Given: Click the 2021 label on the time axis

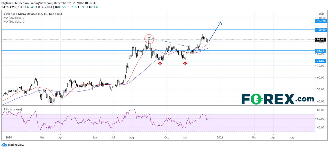Looking at the screenshot, I should (220, 138).
